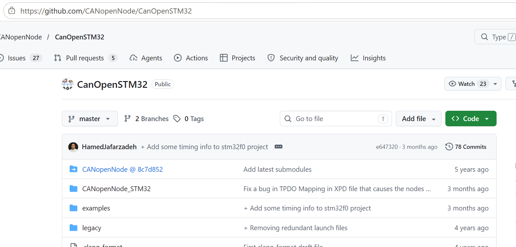Click the CanOpenSTM32 repository avatar
Image resolution: width=516 pixels, height=247 pixels.
tap(68, 84)
